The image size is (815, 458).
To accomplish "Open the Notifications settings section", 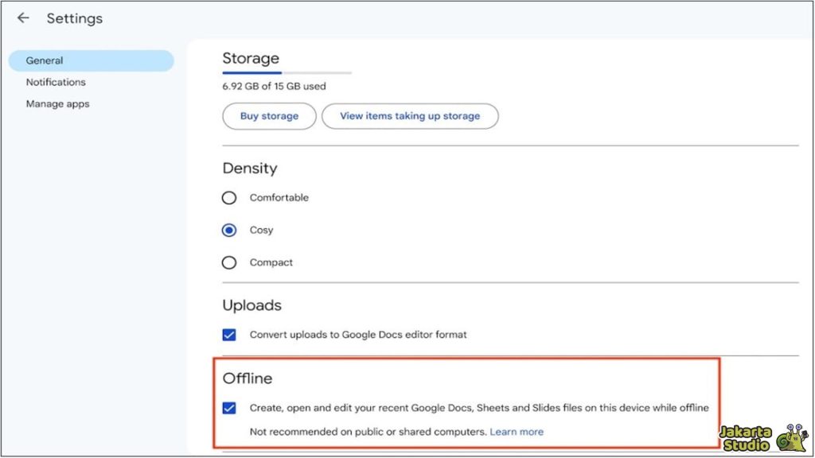I will pos(56,82).
